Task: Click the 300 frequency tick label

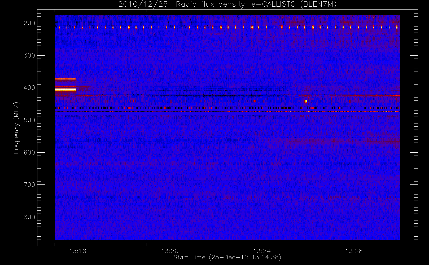Action: pos(29,55)
